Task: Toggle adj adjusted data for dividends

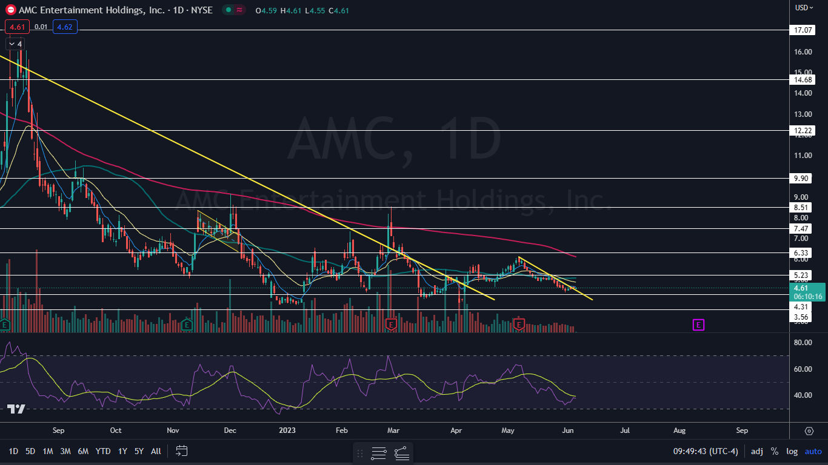Action: click(x=757, y=451)
